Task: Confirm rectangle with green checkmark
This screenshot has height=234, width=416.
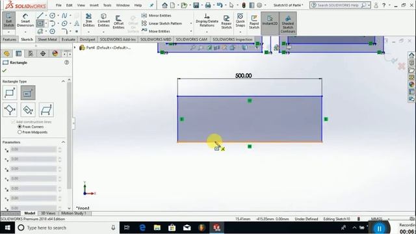Action: coord(5,71)
